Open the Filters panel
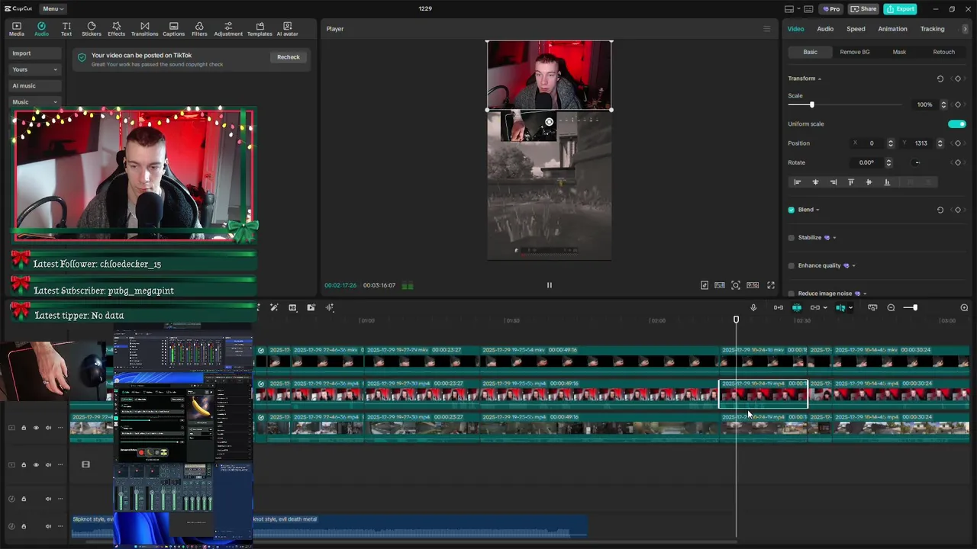This screenshot has height=549, width=977. coord(199,29)
